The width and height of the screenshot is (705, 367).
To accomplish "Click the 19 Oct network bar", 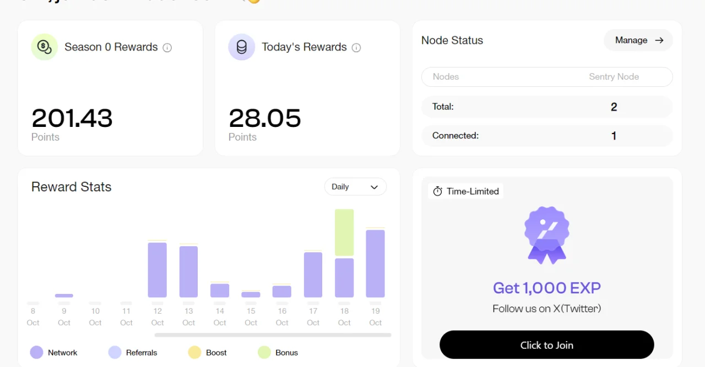I will [376, 264].
